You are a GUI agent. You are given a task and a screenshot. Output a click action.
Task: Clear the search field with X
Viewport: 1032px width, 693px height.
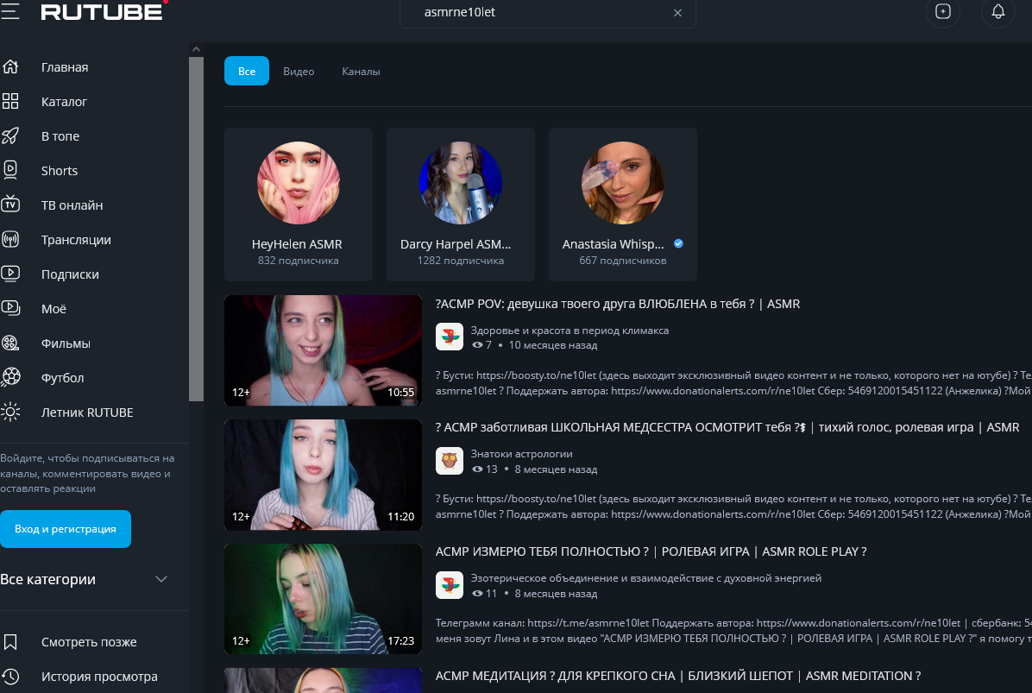point(677,12)
